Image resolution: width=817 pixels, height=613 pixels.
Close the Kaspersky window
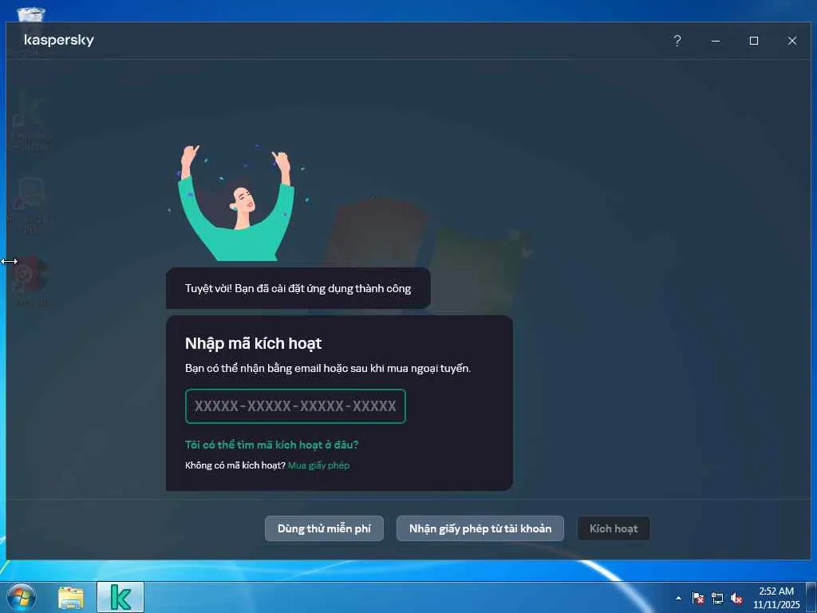[x=791, y=41]
